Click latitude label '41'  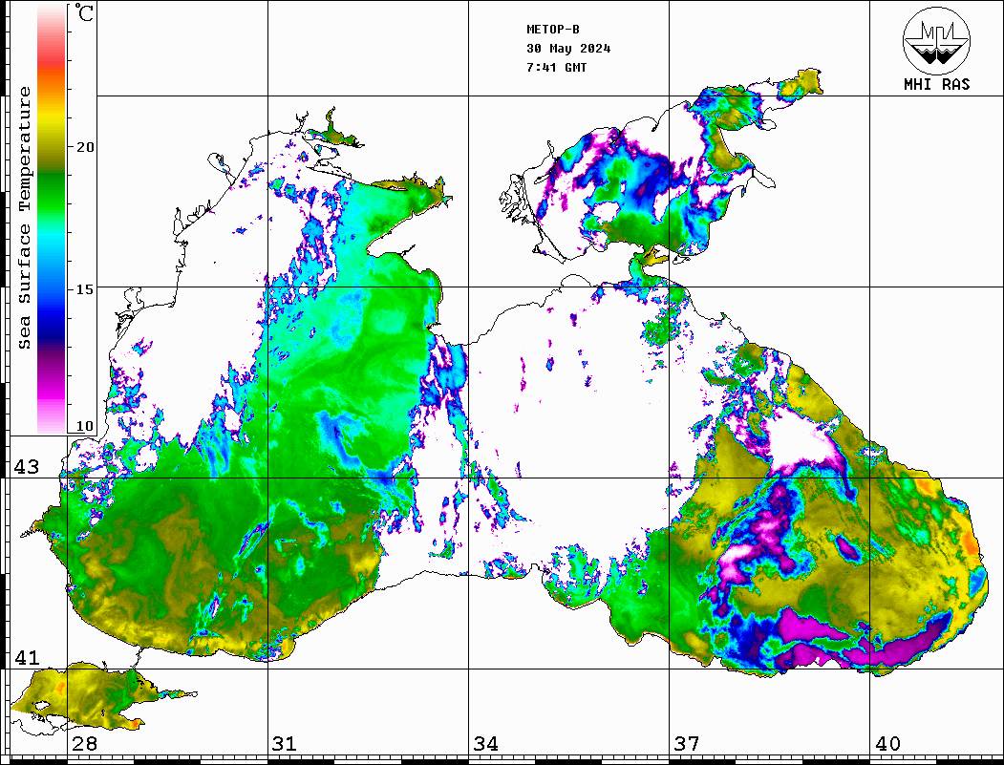pyautogui.click(x=26, y=658)
